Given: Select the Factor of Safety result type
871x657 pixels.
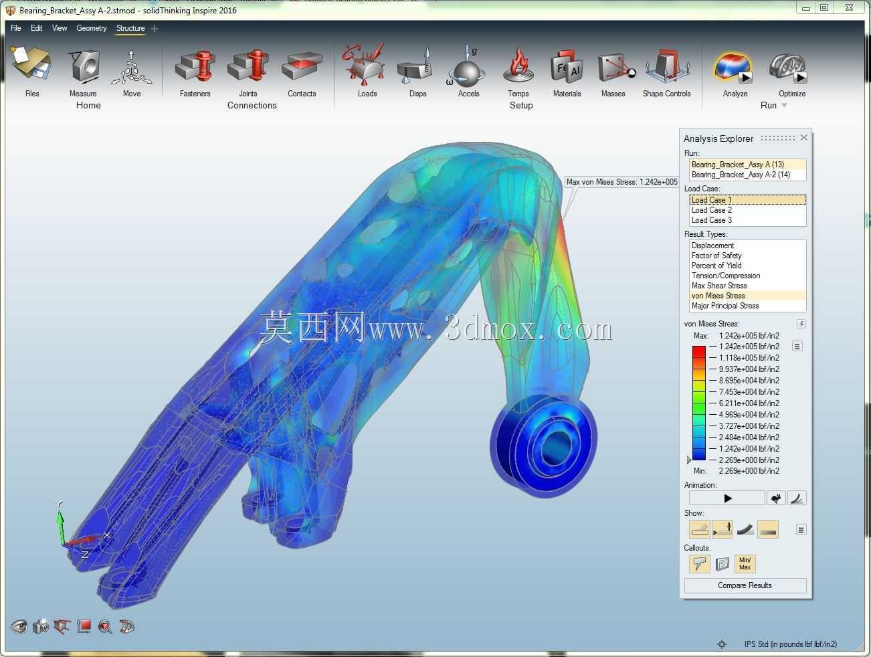Looking at the screenshot, I should (747, 256).
